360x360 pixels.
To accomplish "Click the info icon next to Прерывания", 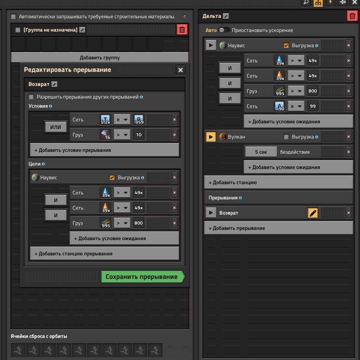I will point(240,198).
